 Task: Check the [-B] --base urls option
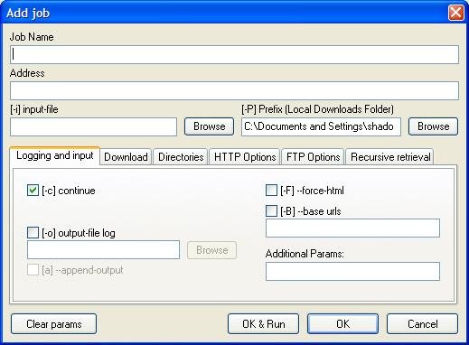click(271, 211)
